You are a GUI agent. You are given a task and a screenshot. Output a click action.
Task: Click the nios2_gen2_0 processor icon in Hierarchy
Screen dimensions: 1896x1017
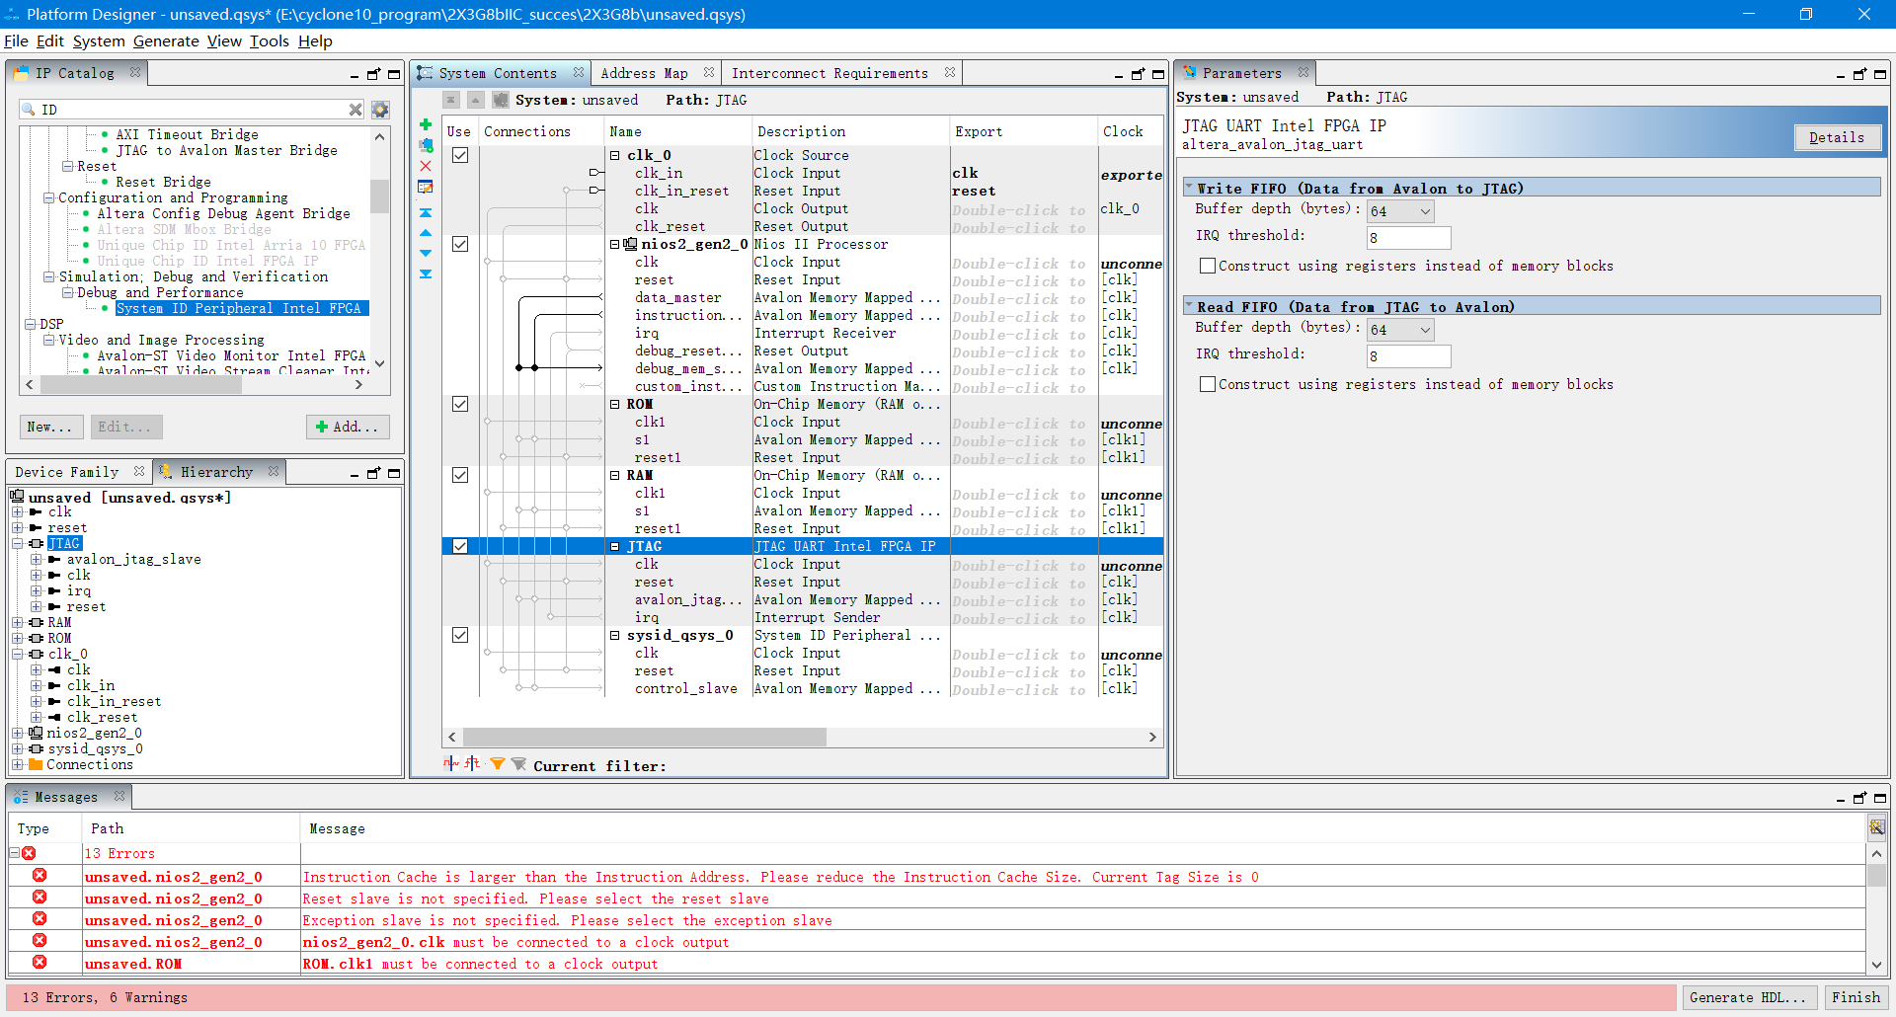click(37, 733)
